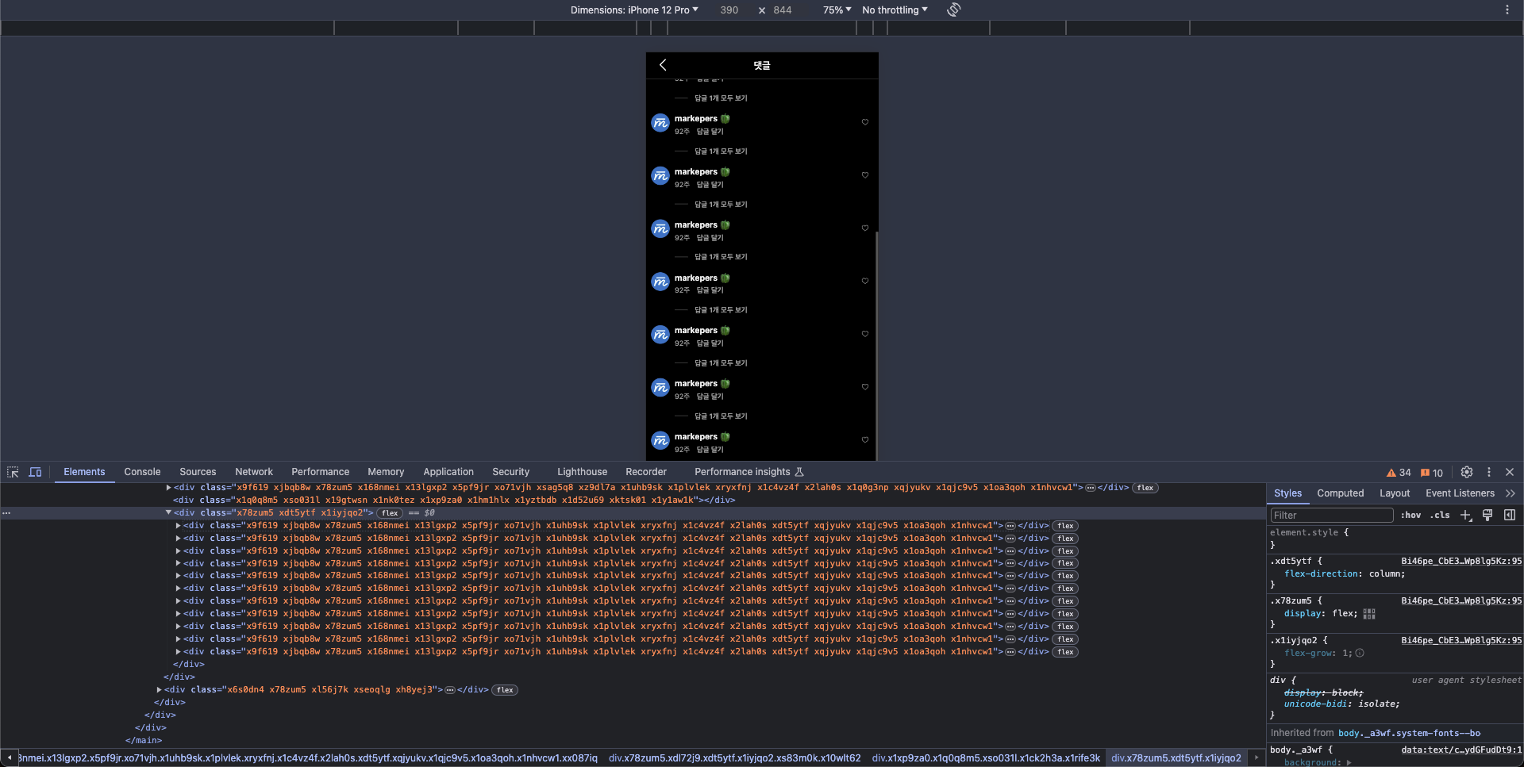Open the Computed styles tab
Screen dimensions: 1524x767
[1340, 493]
